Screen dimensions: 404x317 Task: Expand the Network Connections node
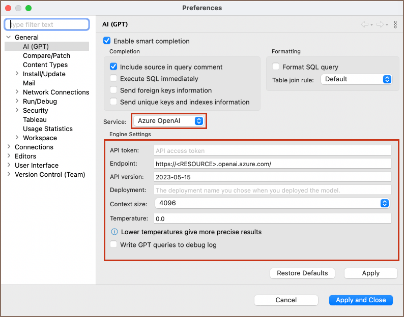coord(17,92)
